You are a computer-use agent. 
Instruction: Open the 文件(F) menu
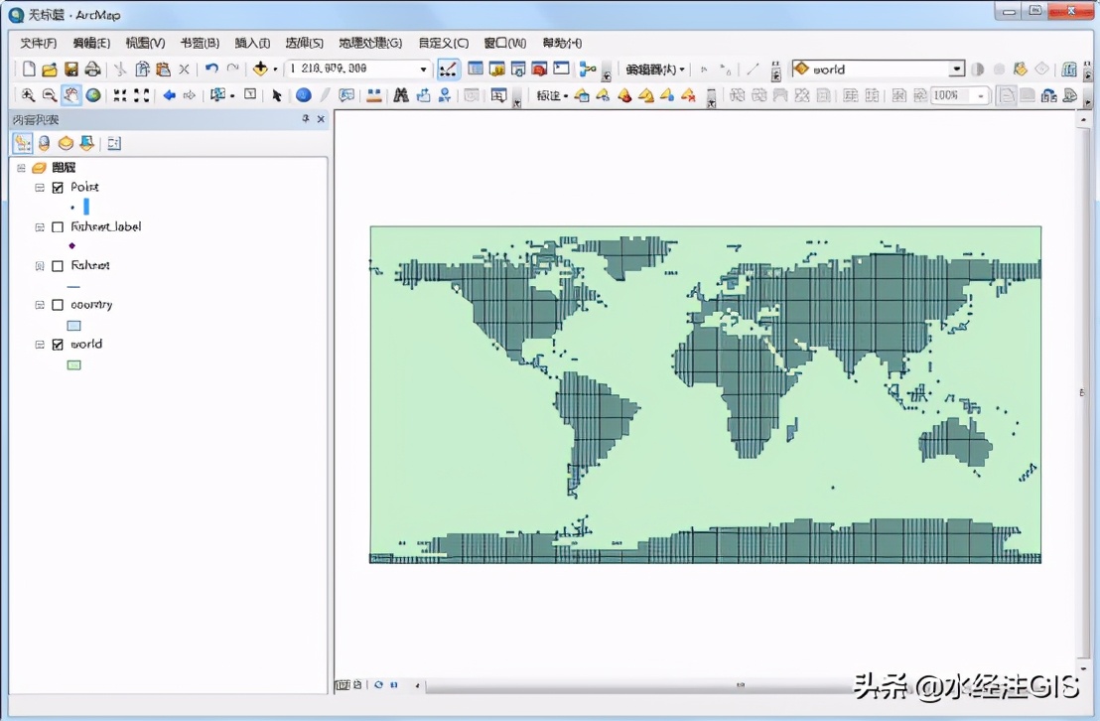38,43
